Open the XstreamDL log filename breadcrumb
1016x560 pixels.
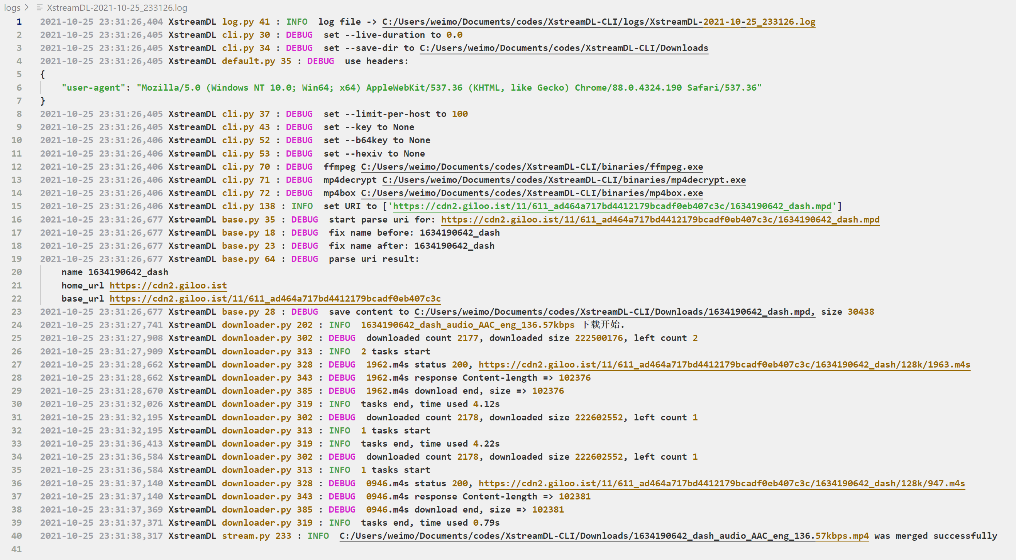(x=117, y=7)
